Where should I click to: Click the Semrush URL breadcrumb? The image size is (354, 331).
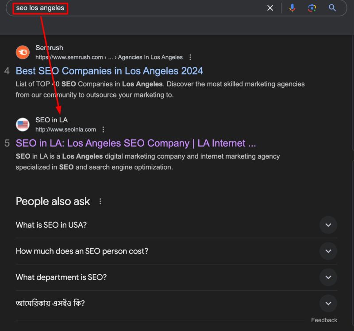[x=109, y=57]
